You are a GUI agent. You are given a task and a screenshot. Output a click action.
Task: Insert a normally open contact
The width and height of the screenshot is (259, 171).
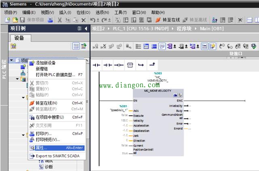pos(97,65)
